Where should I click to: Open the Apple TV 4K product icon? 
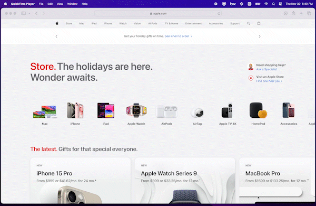coord(228,110)
